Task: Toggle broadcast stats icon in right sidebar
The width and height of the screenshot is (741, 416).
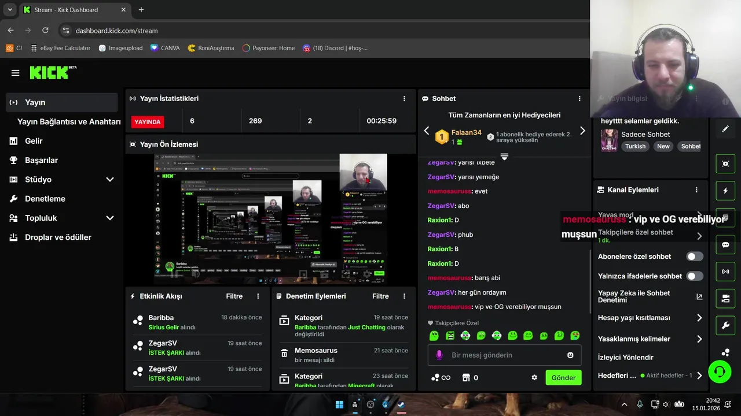Action: 725,272
